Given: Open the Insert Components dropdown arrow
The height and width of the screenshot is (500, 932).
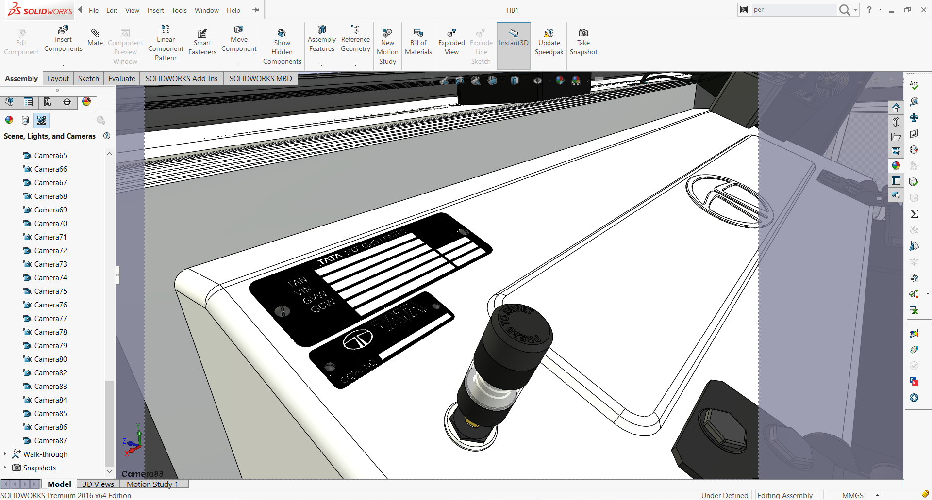Looking at the screenshot, I should click(x=63, y=65).
